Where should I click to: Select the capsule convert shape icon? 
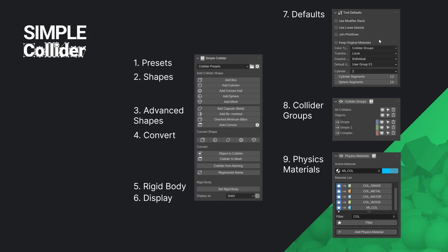tap(228, 140)
